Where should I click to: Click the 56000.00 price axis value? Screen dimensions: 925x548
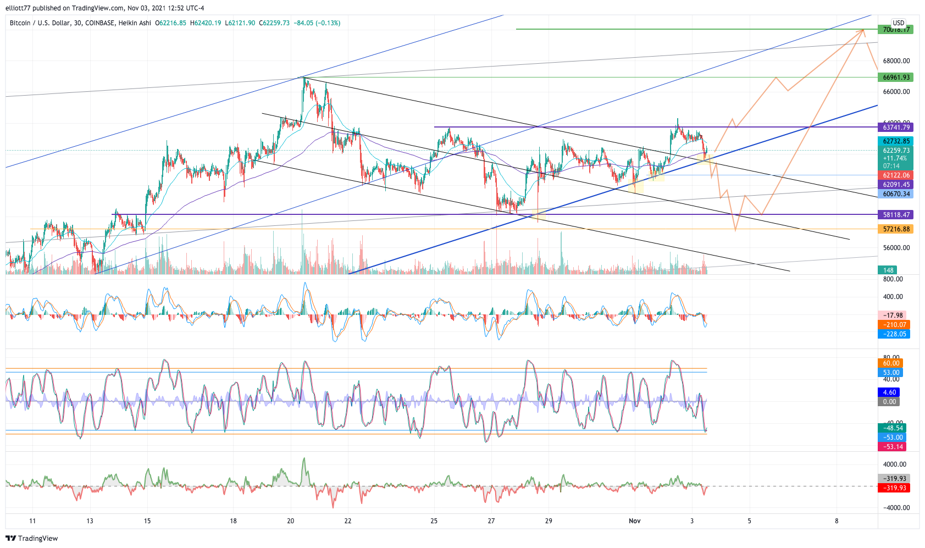896,248
